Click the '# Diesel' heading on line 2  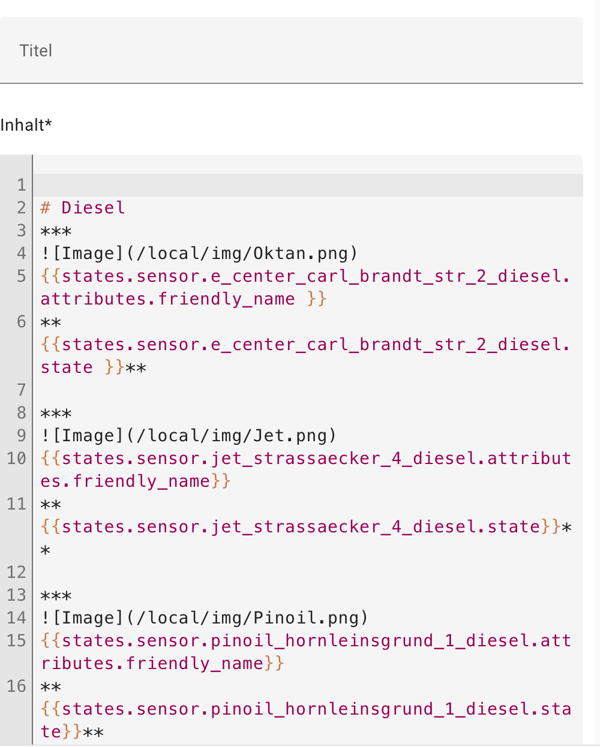(83, 208)
